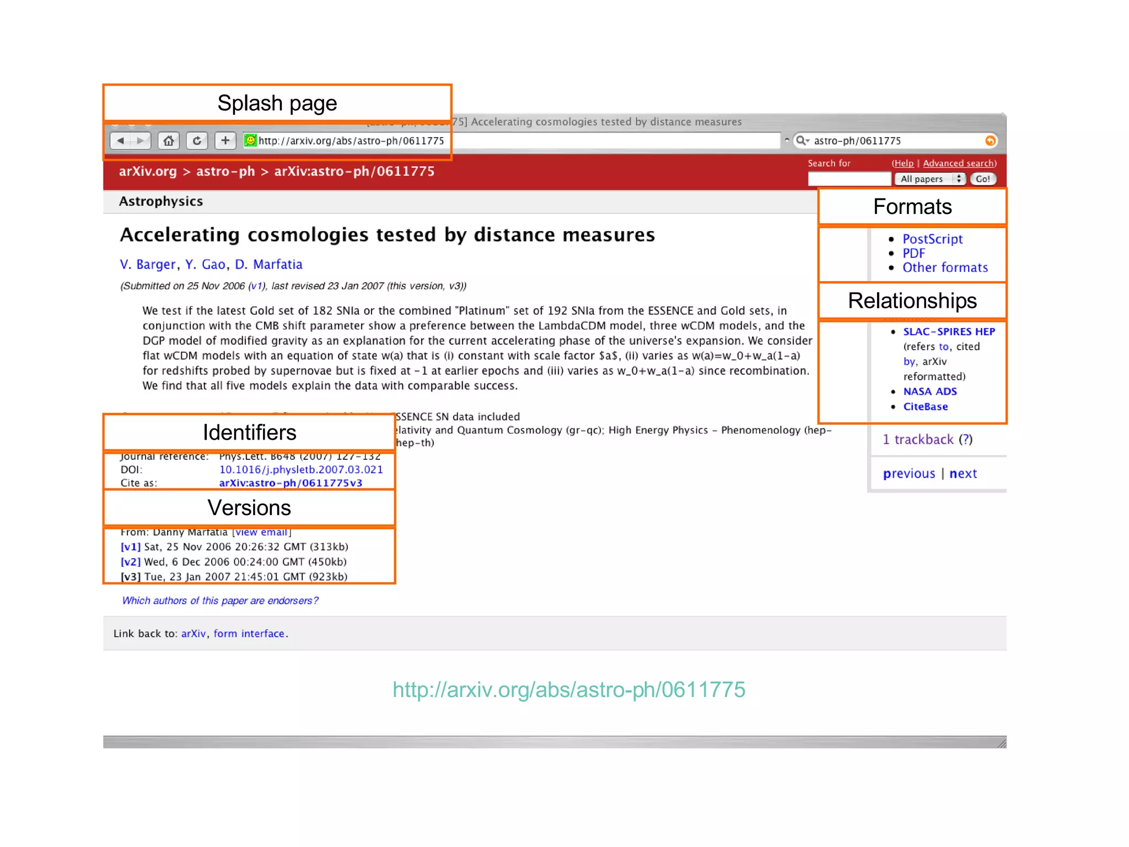Go to arXiv.org breadcrumb link
This screenshot has width=1129, height=847.
coord(148,171)
